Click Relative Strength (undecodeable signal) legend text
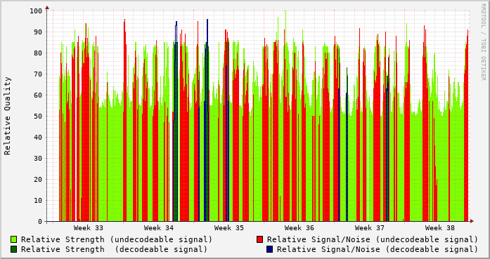This screenshot has height=259, width=490. tap(117, 239)
